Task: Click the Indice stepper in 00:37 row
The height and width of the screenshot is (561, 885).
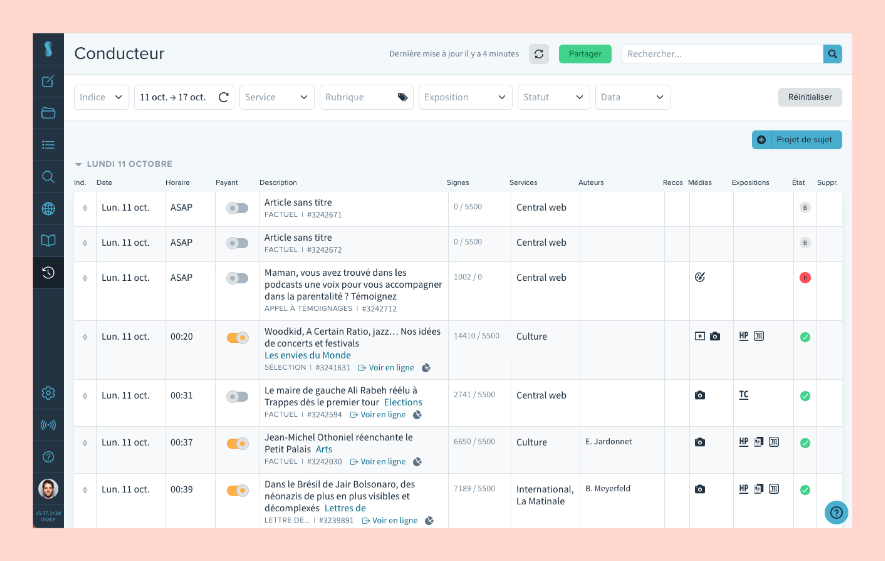Action: point(85,443)
